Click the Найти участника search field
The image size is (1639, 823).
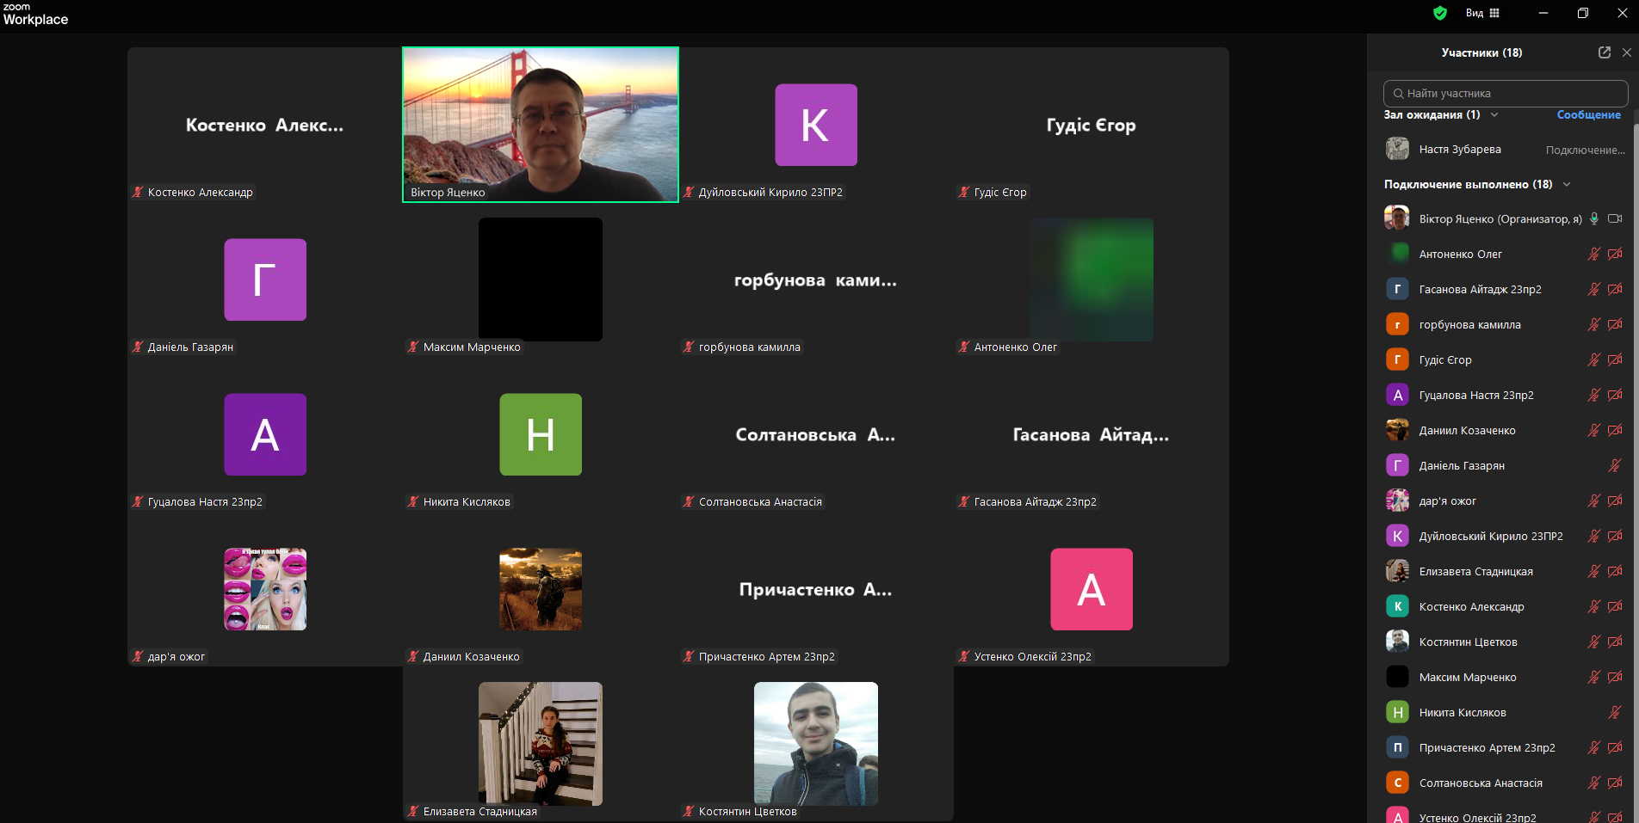point(1506,93)
